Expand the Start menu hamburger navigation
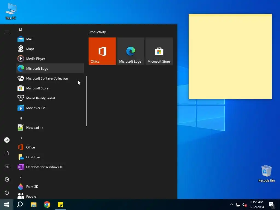Image resolution: width=280 pixels, height=210 pixels. tap(7, 32)
